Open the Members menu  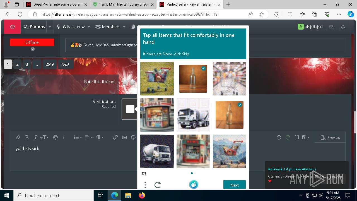[108, 27]
